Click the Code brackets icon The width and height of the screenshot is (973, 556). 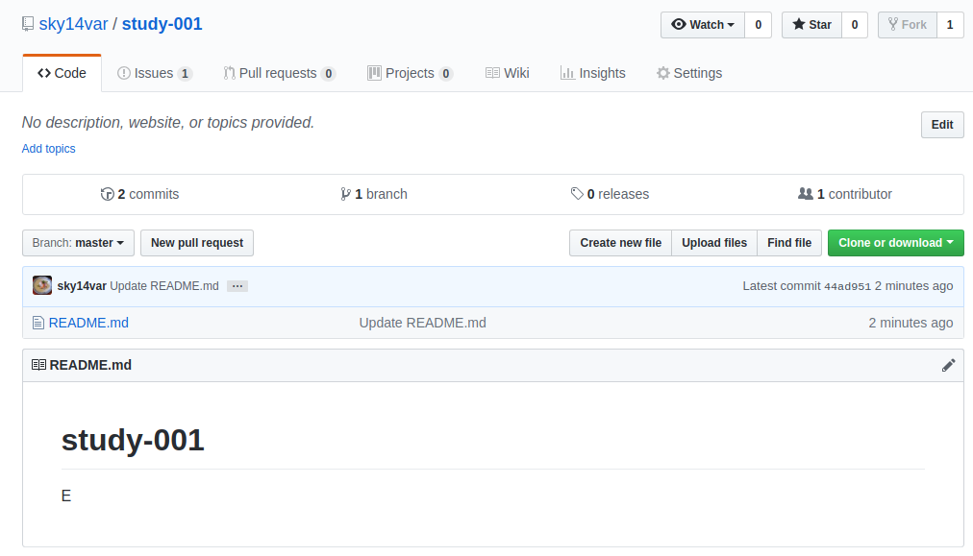tap(44, 73)
